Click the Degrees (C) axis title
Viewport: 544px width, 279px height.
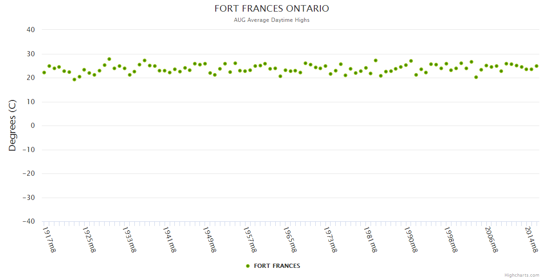13,126
